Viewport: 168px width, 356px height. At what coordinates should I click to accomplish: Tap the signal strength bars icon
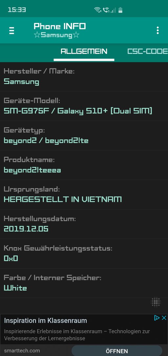click(113, 10)
